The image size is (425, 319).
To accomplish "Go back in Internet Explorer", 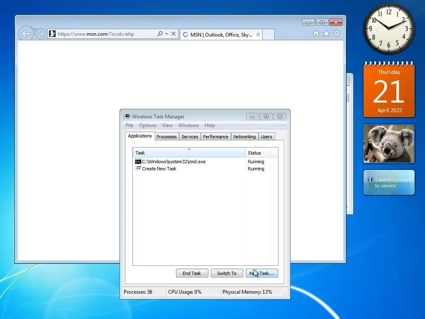I will [26, 34].
